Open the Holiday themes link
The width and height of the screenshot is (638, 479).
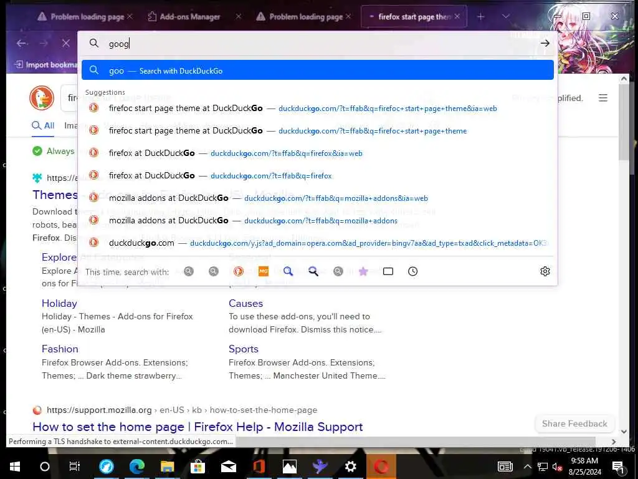[59, 303]
